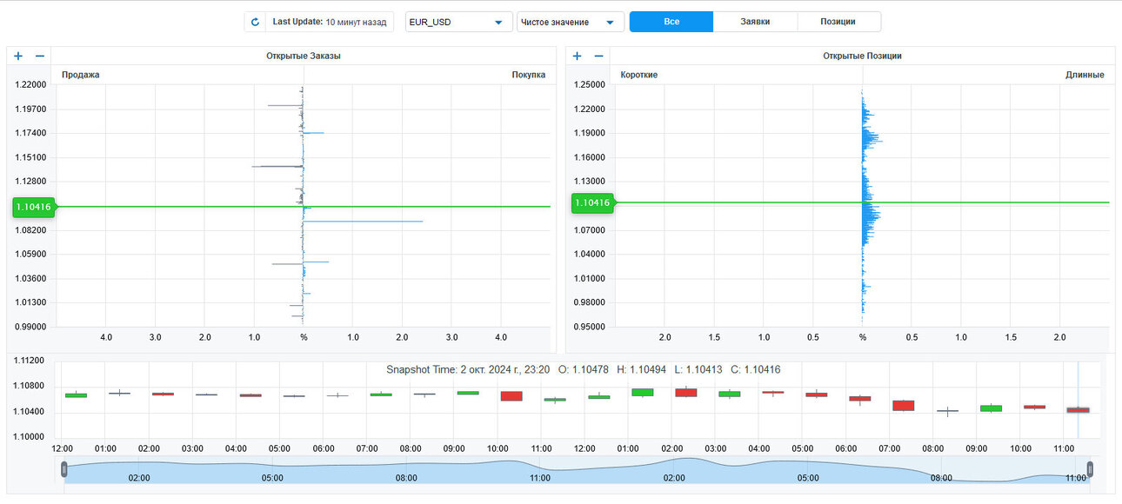
Task: Click the gray sell order bar near 1.15100
Action: (277, 166)
